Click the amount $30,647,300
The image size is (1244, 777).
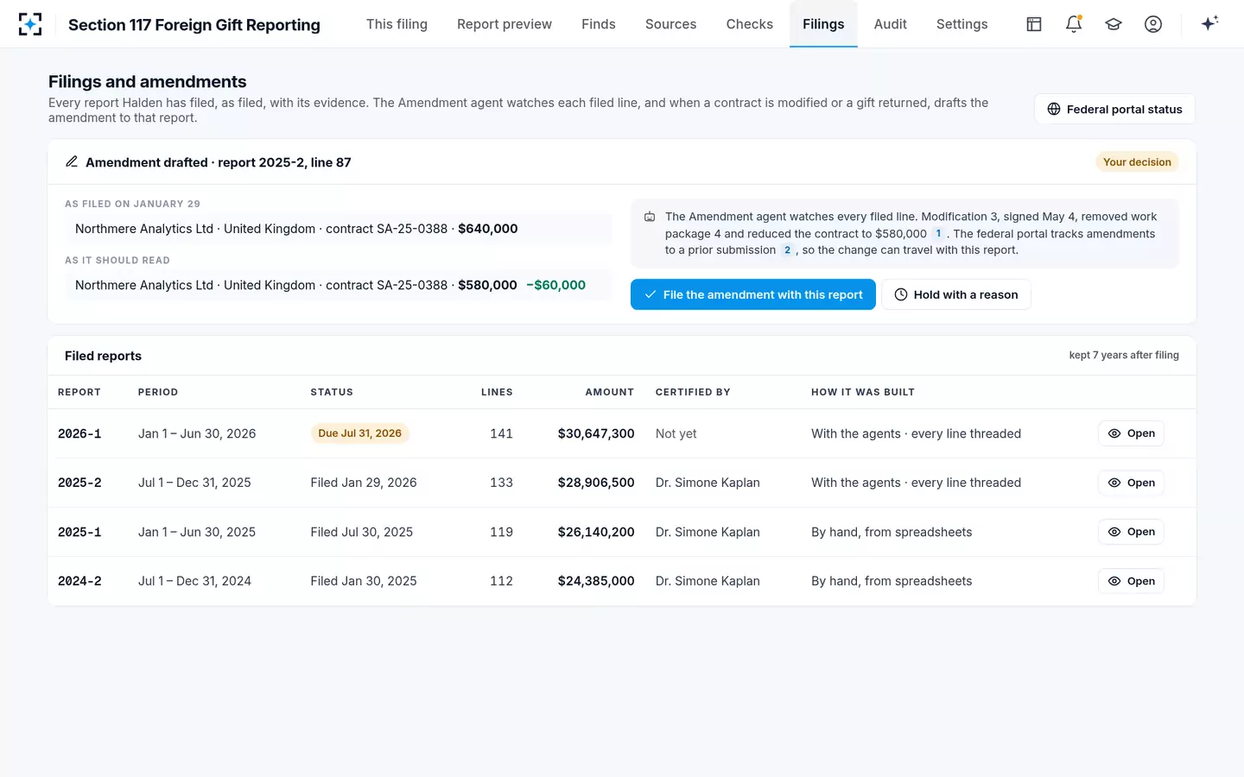click(596, 433)
